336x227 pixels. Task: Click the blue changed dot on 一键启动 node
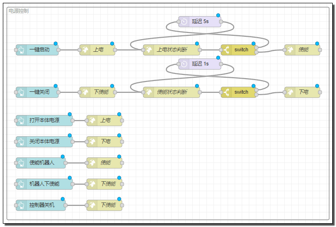(56, 43)
